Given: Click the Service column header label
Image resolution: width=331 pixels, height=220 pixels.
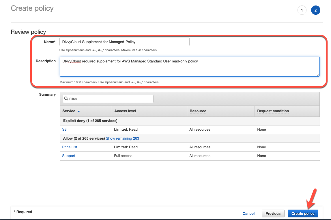Looking at the screenshot, I should (69, 111).
